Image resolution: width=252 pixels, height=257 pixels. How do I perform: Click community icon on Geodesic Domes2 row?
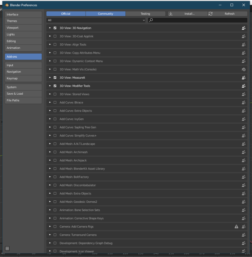tap(244, 202)
